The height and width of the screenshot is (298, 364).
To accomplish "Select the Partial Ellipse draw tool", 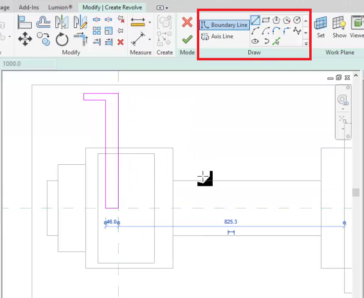I will pyautogui.click(x=266, y=42).
